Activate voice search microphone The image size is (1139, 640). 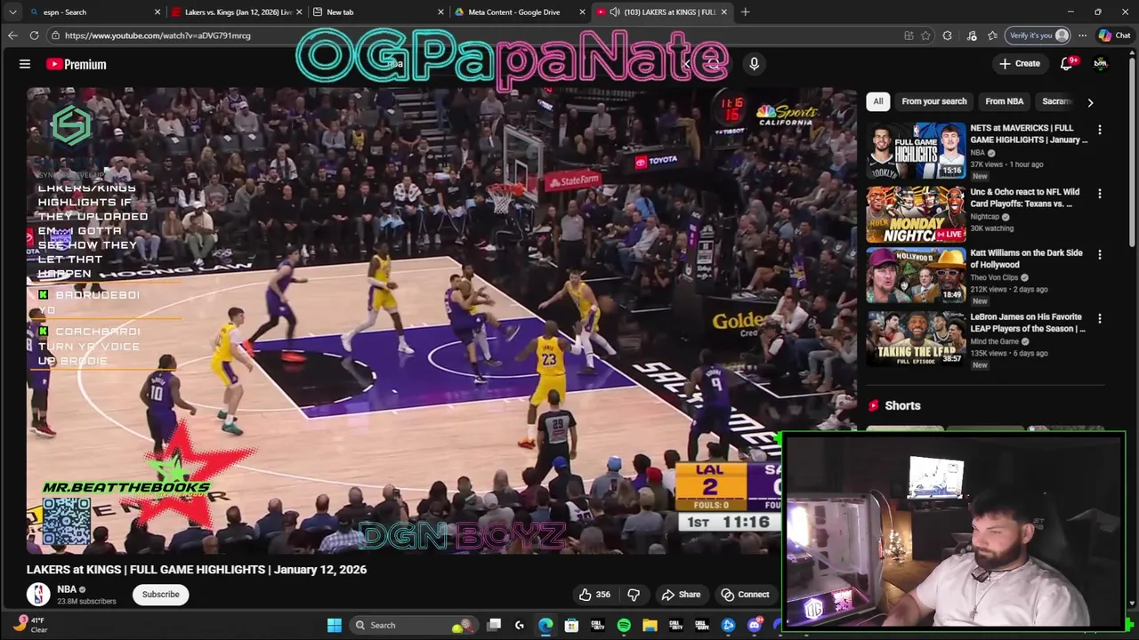coord(754,64)
